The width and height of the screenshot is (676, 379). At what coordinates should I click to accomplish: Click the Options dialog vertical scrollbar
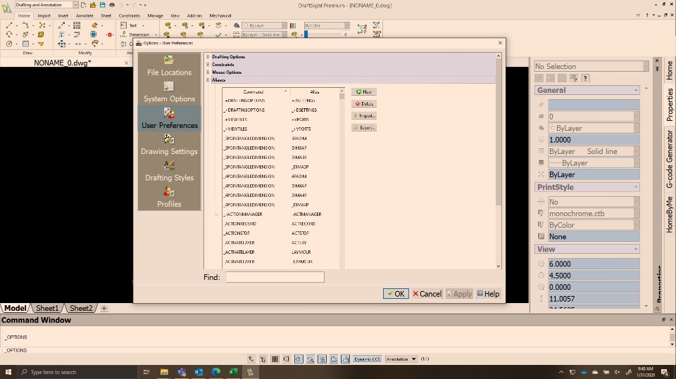[x=499, y=161]
